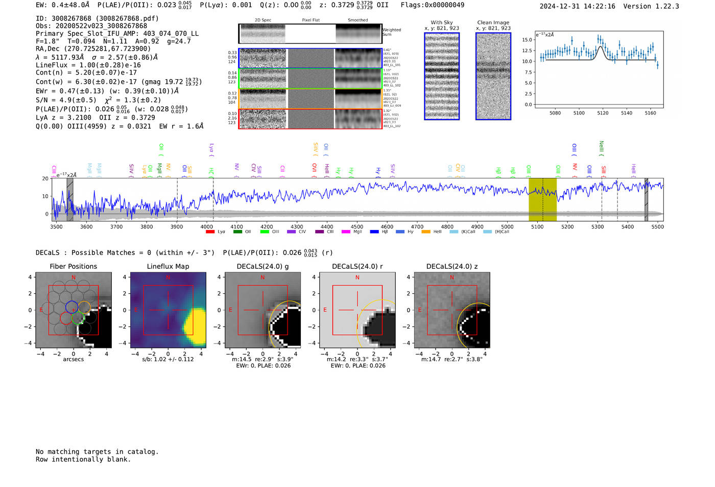Screen dimensions: 715x487
Task: Select the green-bordered 2D spectrum row
Action: point(310,79)
